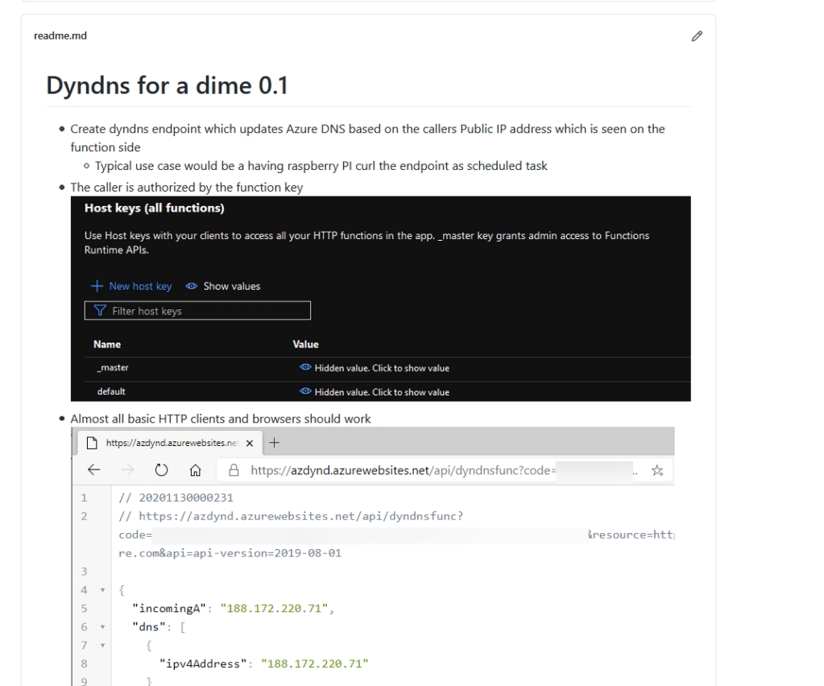This screenshot has height=686, width=824.
Task: Reveal the hidden default key value
Action: point(374,392)
